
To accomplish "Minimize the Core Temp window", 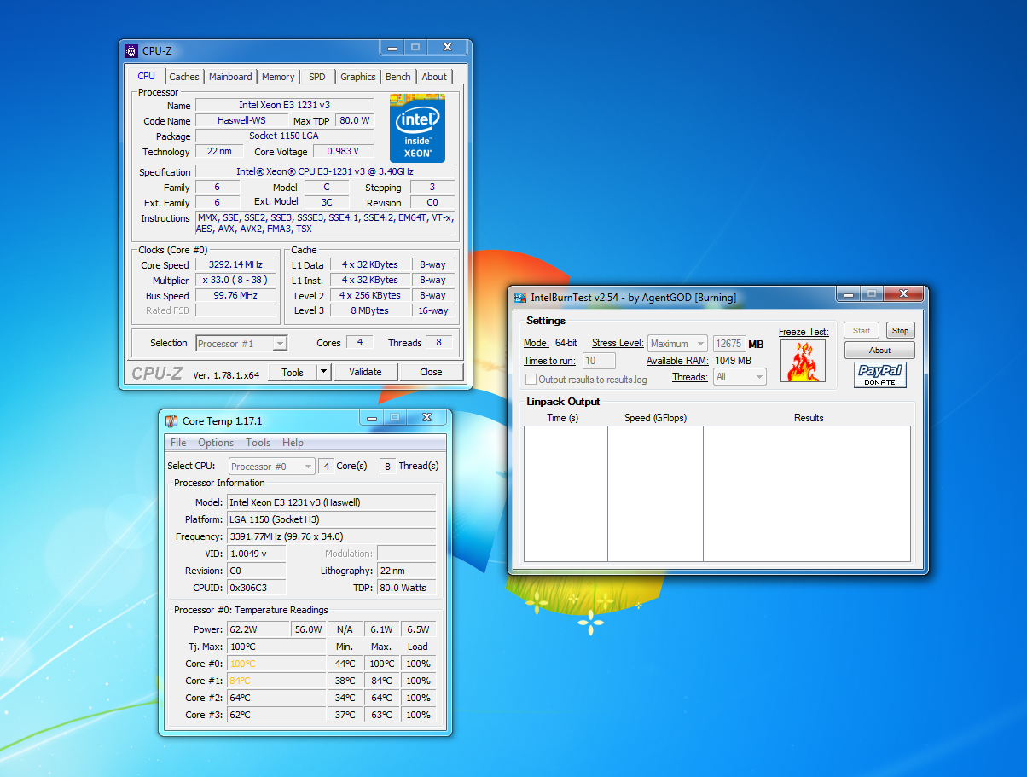I will coord(372,418).
